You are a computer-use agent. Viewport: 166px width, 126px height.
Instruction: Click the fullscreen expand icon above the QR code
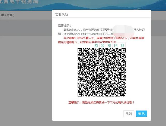pyautogui.click(x=103, y=45)
